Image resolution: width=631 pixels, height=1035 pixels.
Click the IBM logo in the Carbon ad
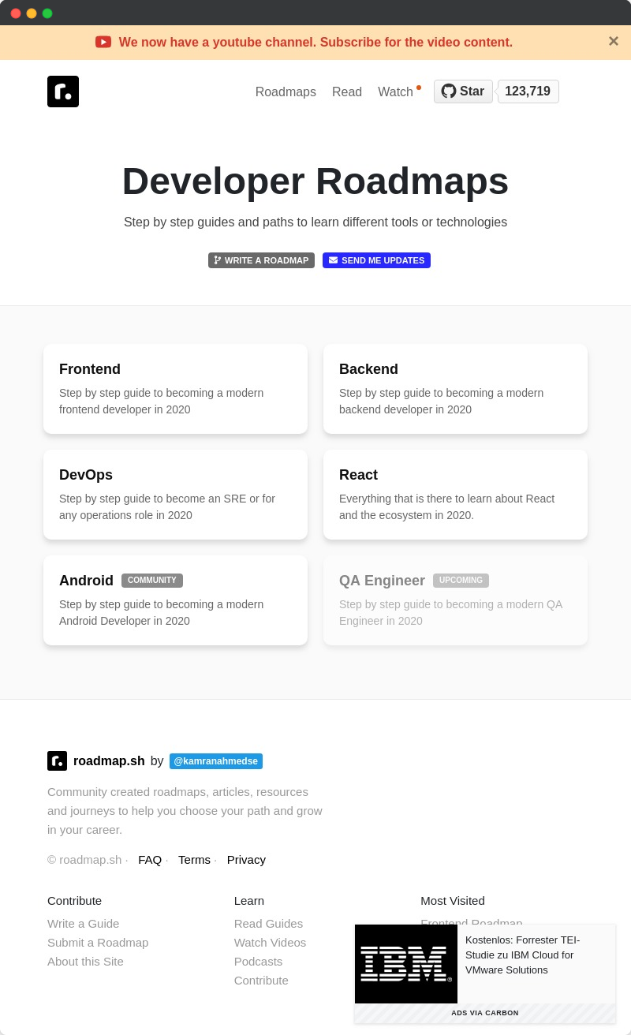coord(405,963)
